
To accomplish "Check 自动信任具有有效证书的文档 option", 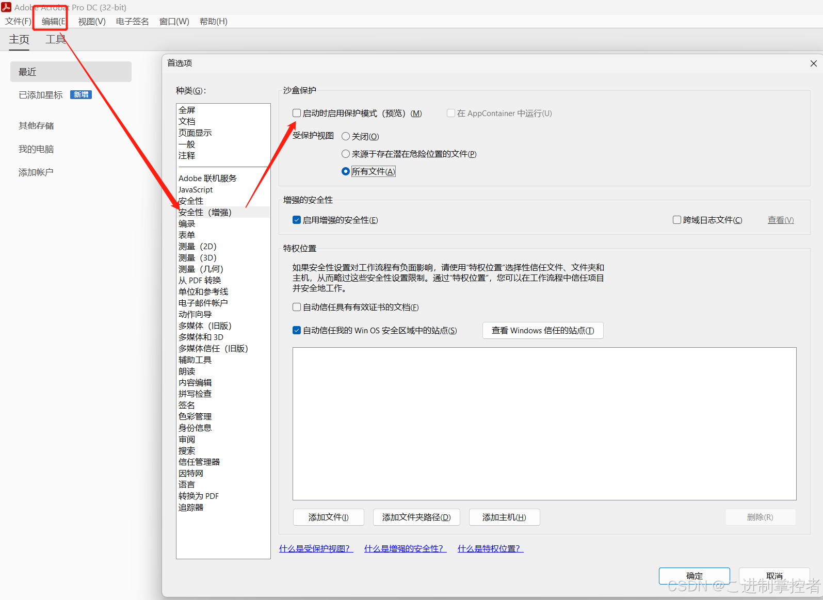I will 297,307.
